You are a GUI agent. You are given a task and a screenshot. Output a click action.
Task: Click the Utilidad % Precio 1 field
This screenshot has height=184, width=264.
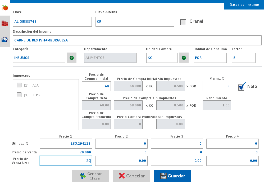(66, 144)
